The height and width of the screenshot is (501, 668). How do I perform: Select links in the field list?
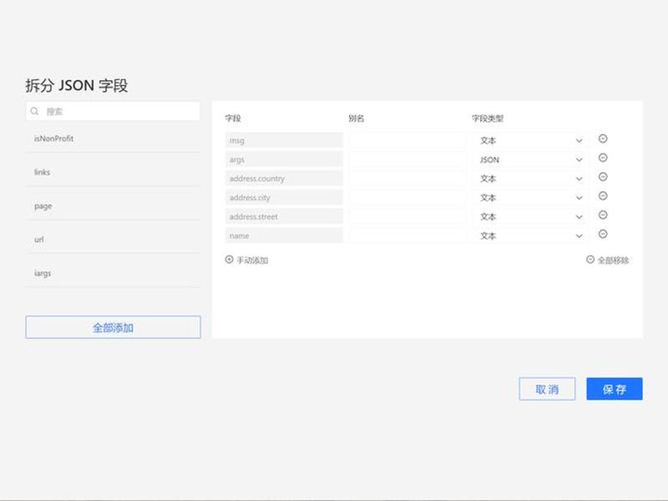[x=113, y=172]
